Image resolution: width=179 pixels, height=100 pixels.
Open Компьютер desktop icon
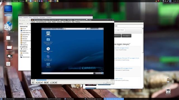click(x=8, y=11)
